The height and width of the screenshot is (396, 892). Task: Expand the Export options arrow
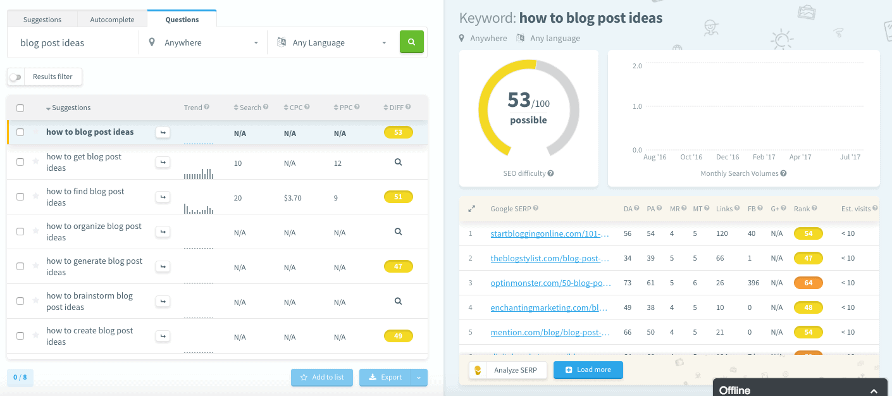tap(419, 377)
